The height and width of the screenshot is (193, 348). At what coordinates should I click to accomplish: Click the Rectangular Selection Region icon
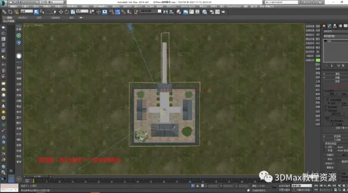click(47, 12)
